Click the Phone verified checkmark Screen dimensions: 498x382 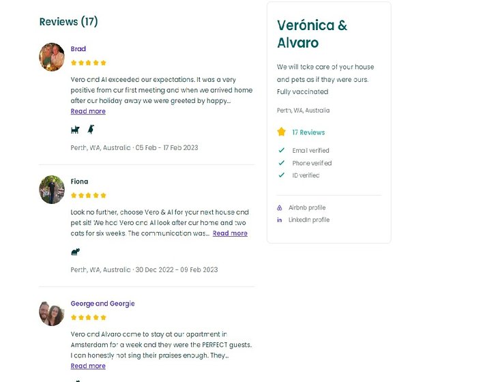pos(281,163)
